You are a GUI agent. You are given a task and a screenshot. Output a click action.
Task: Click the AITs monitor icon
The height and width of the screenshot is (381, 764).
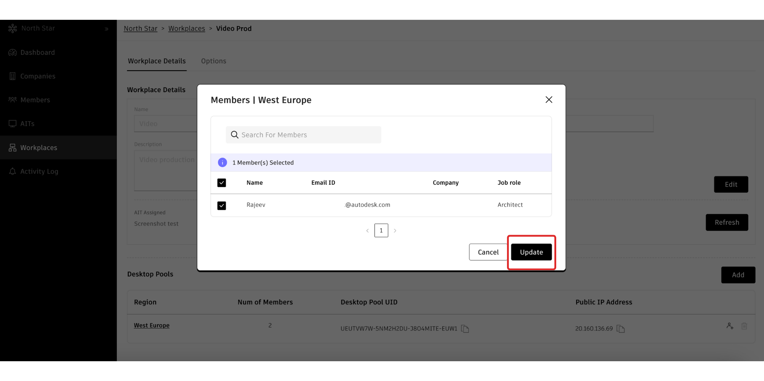13,124
